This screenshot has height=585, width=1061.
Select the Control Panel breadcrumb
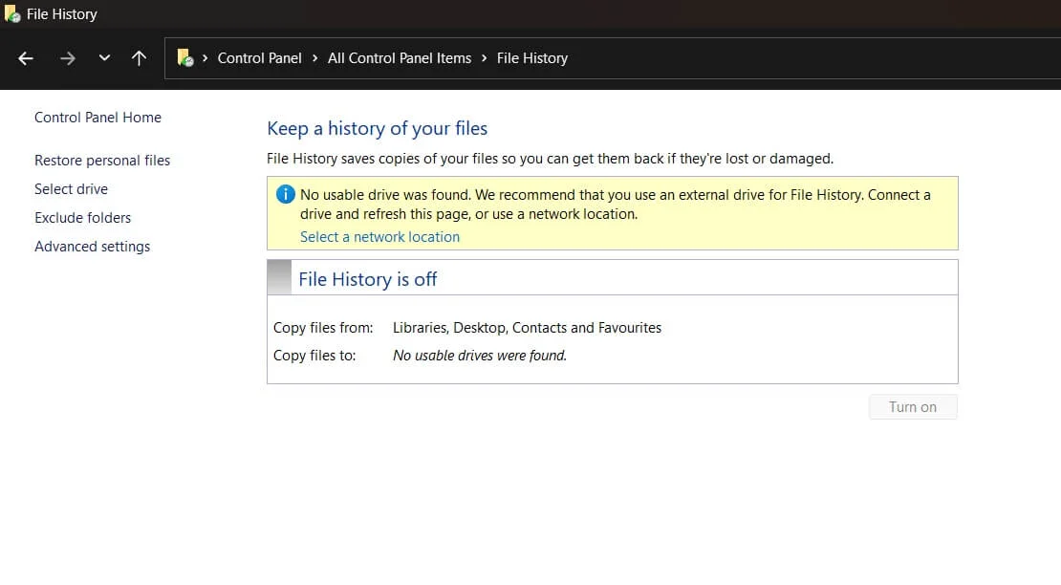(x=259, y=58)
